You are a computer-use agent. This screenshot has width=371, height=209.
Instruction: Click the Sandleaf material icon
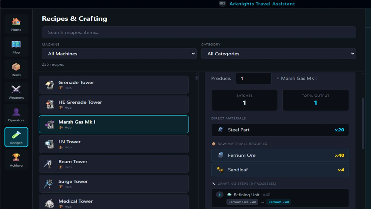coord(220,170)
